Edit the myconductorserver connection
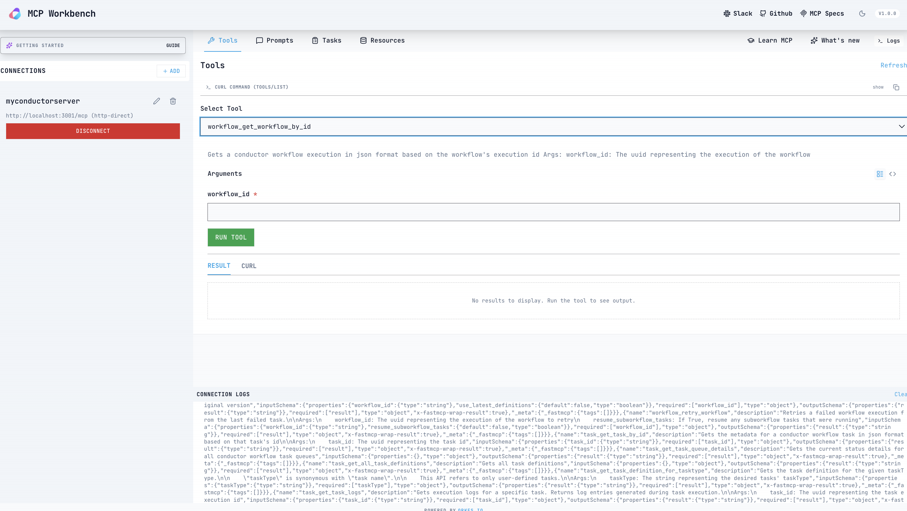The height and width of the screenshot is (511, 907). tap(157, 102)
